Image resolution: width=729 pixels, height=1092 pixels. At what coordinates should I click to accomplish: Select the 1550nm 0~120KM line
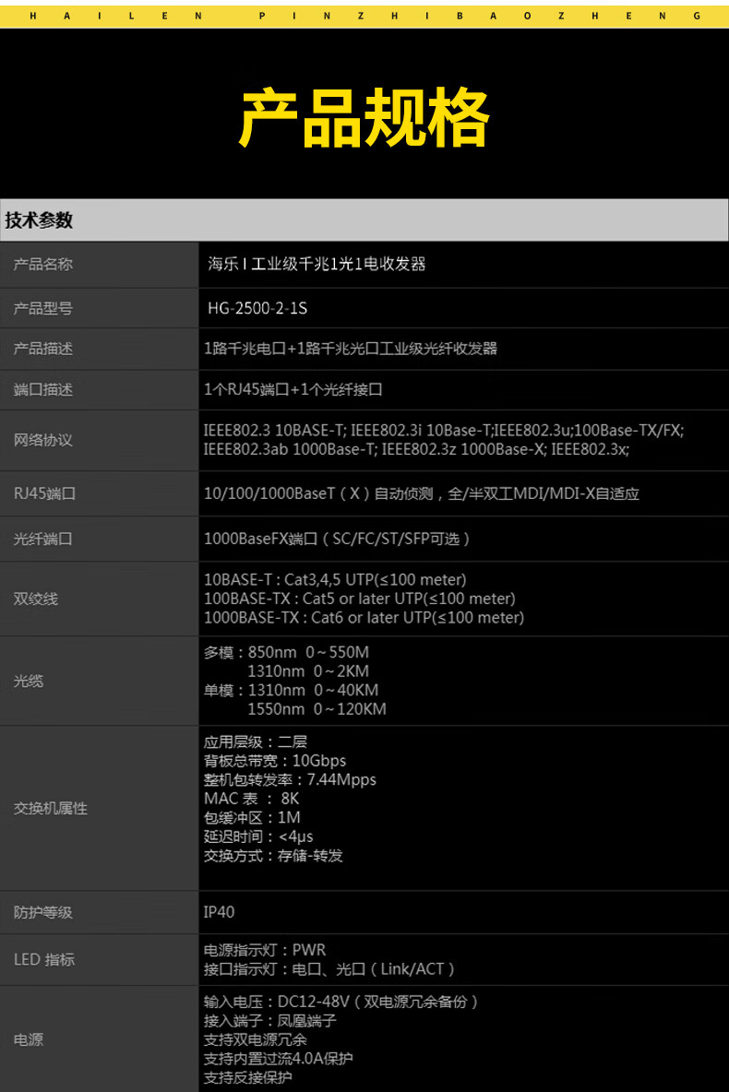(x=317, y=709)
